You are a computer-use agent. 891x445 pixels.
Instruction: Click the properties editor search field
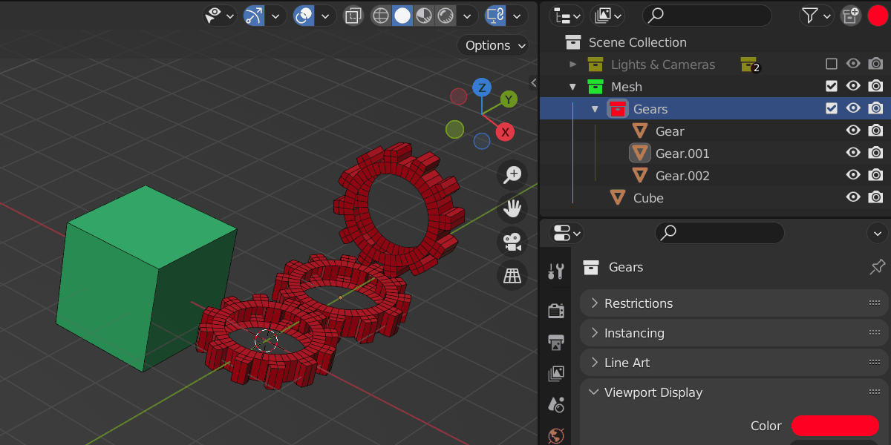719,233
